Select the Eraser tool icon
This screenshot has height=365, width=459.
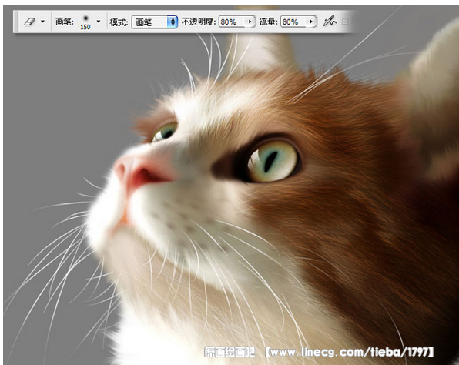pos(29,22)
